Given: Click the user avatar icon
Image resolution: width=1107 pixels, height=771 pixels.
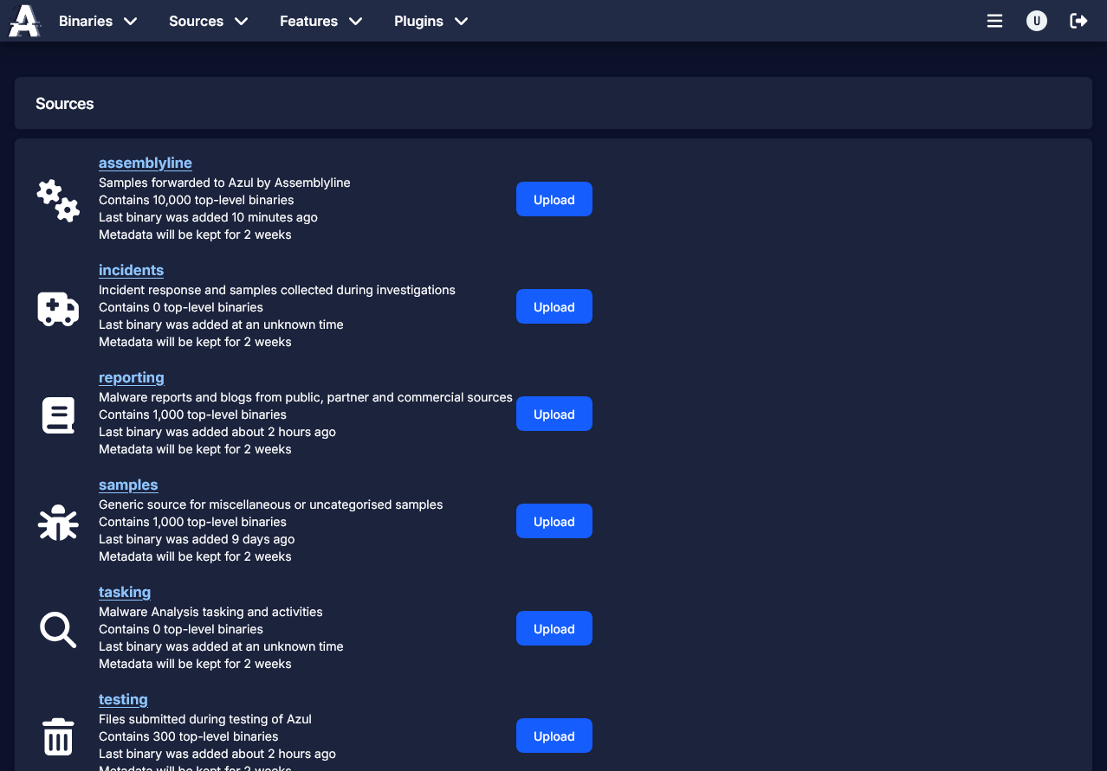Looking at the screenshot, I should pyautogui.click(x=1037, y=20).
